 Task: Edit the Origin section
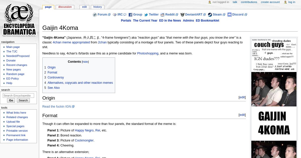click(x=242, y=97)
